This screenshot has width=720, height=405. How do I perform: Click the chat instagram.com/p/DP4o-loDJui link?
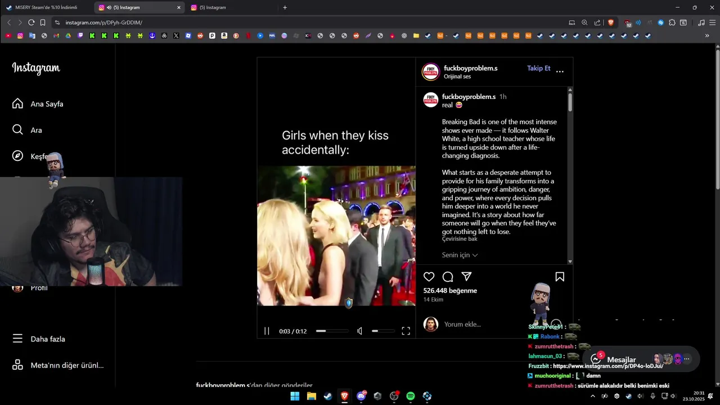point(608,366)
